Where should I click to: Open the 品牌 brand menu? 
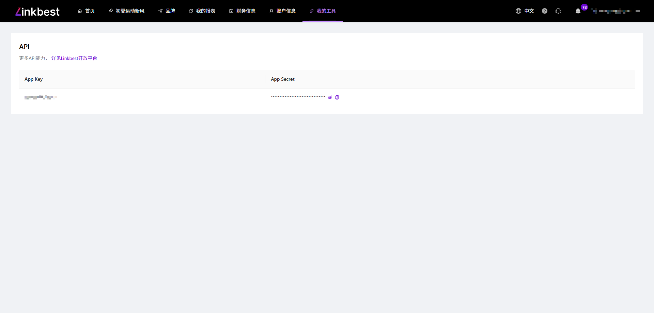[167, 11]
